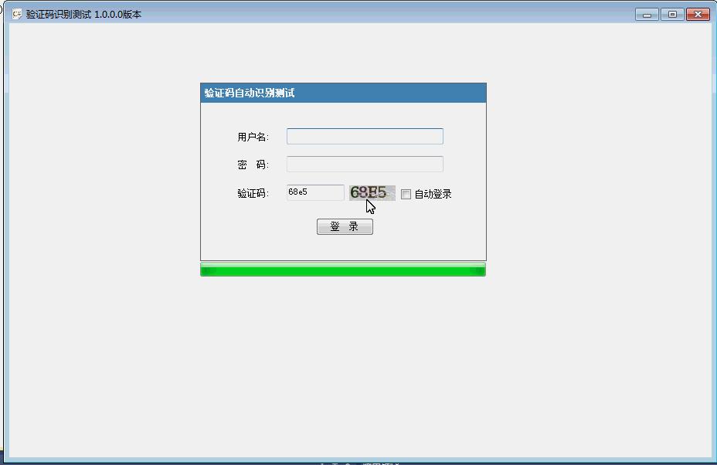The height and width of the screenshot is (465, 717).
Task: Minimize the 验证码识别测试 window
Action: [x=647, y=14]
